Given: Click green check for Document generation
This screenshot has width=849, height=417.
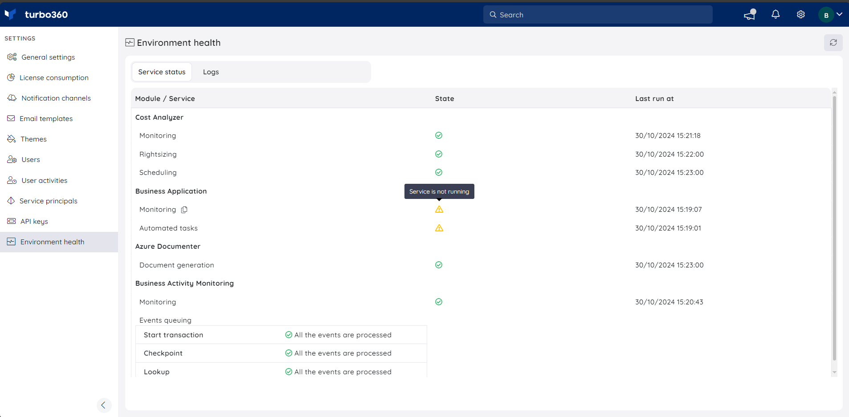Looking at the screenshot, I should [x=439, y=265].
